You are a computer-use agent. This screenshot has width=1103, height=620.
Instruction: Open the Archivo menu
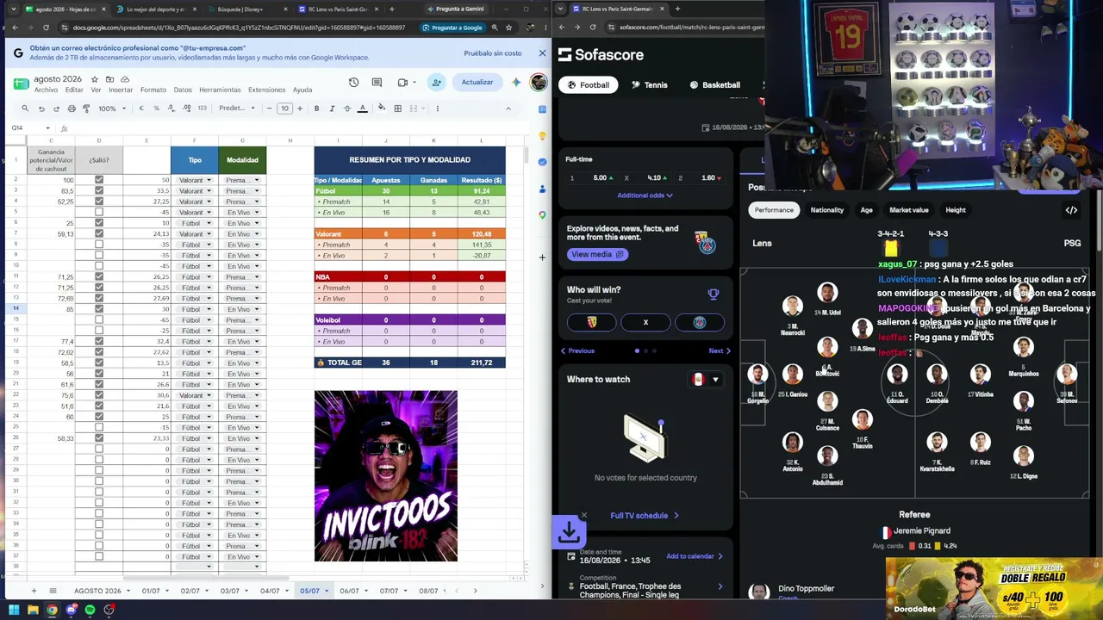[46, 90]
